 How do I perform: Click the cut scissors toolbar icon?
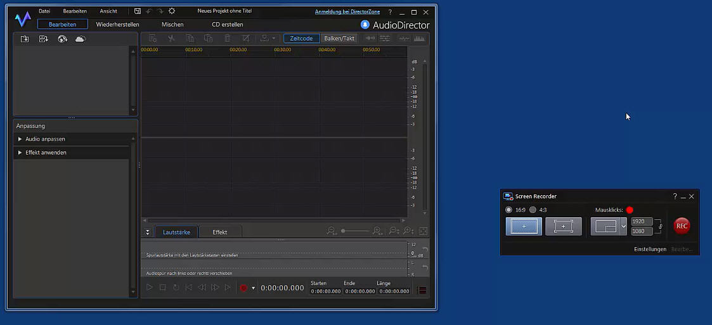click(x=171, y=39)
